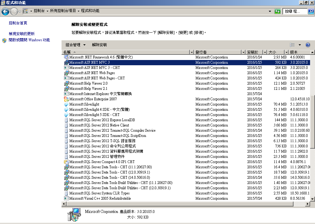Image resolution: width=315 pixels, height=224 pixels.
Task: Open the help question mark icon
Action: coord(308,45)
